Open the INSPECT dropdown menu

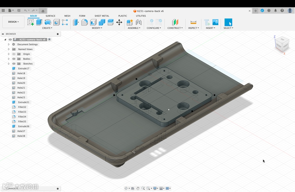(x=193, y=28)
